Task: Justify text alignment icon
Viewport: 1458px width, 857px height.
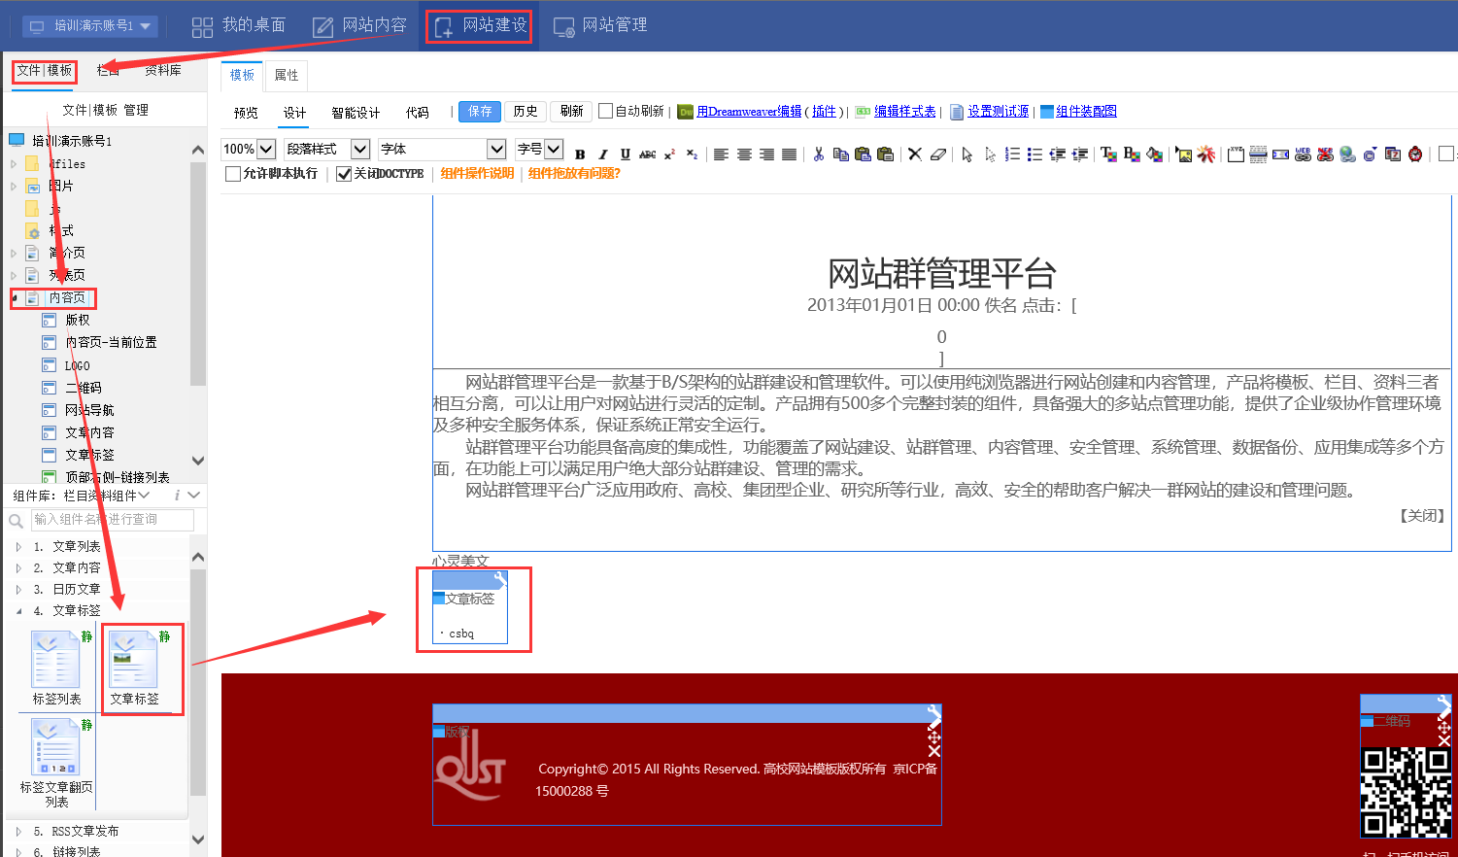Action: click(789, 154)
